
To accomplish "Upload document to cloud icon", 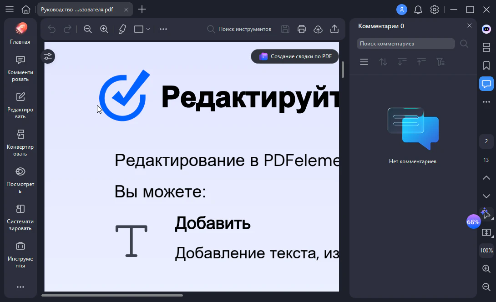I will [318, 29].
